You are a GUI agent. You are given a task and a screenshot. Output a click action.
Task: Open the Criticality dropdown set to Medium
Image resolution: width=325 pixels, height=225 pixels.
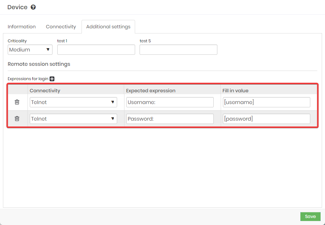[30, 50]
